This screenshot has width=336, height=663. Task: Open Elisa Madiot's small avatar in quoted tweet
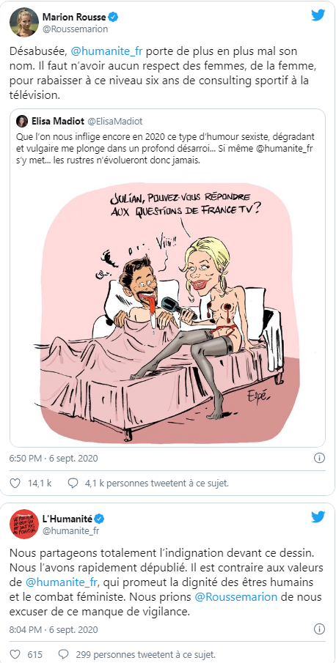(x=21, y=122)
